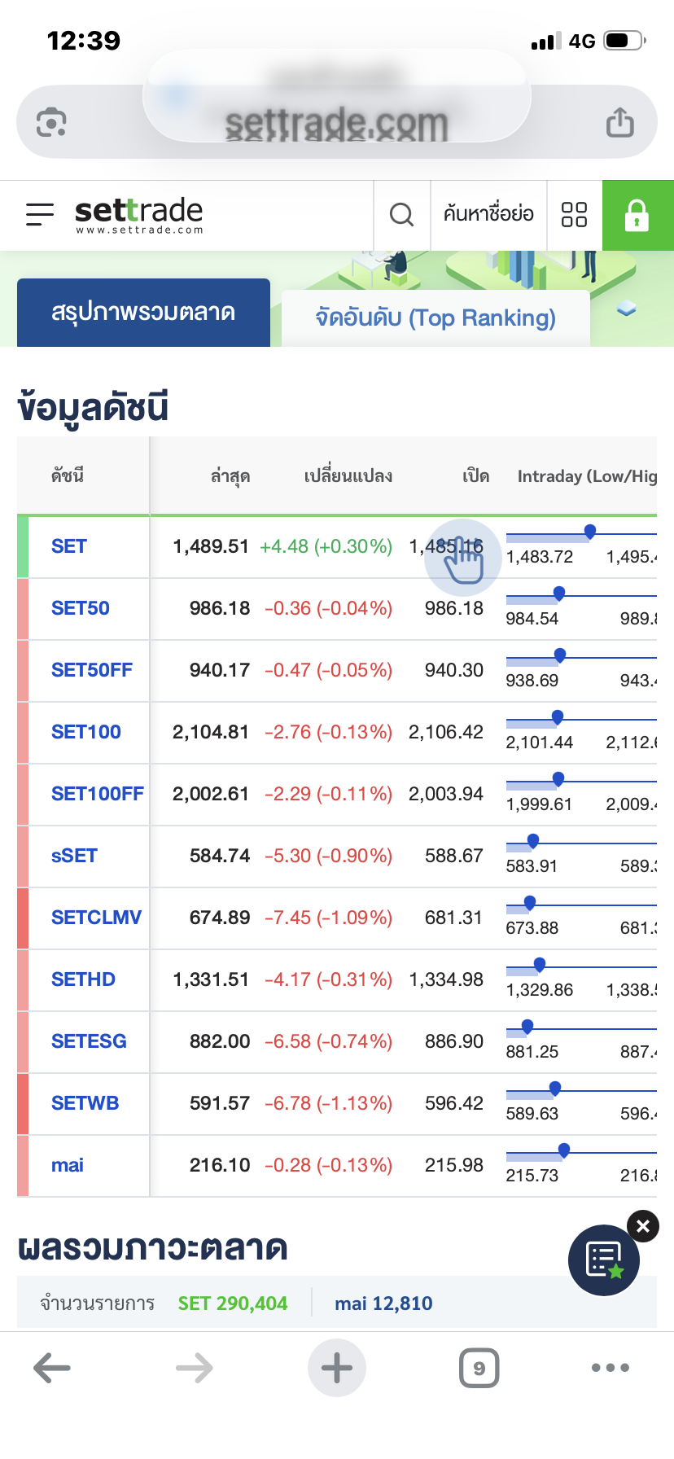Viewport: 674px width, 1459px height.
Task: Open the floating watchlist star button
Action: click(603, 1260)
